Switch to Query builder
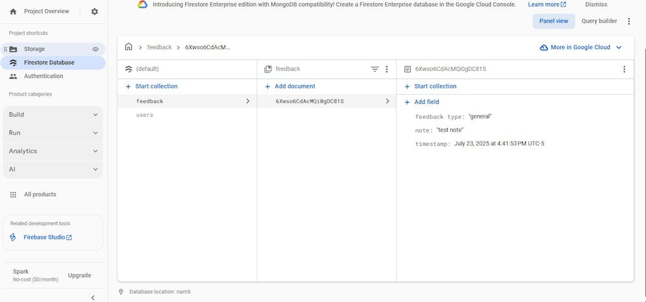Image resolution: width=646 pixels, height=302 pixels. pos(599,21)
